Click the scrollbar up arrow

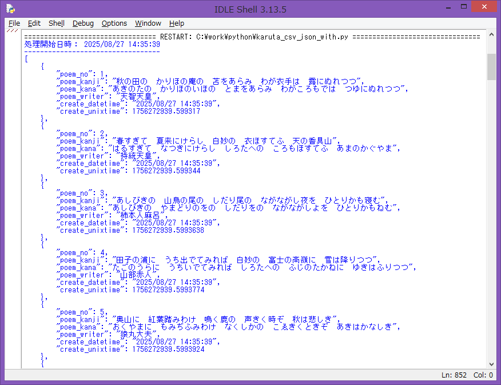click(x=491, y=35)
